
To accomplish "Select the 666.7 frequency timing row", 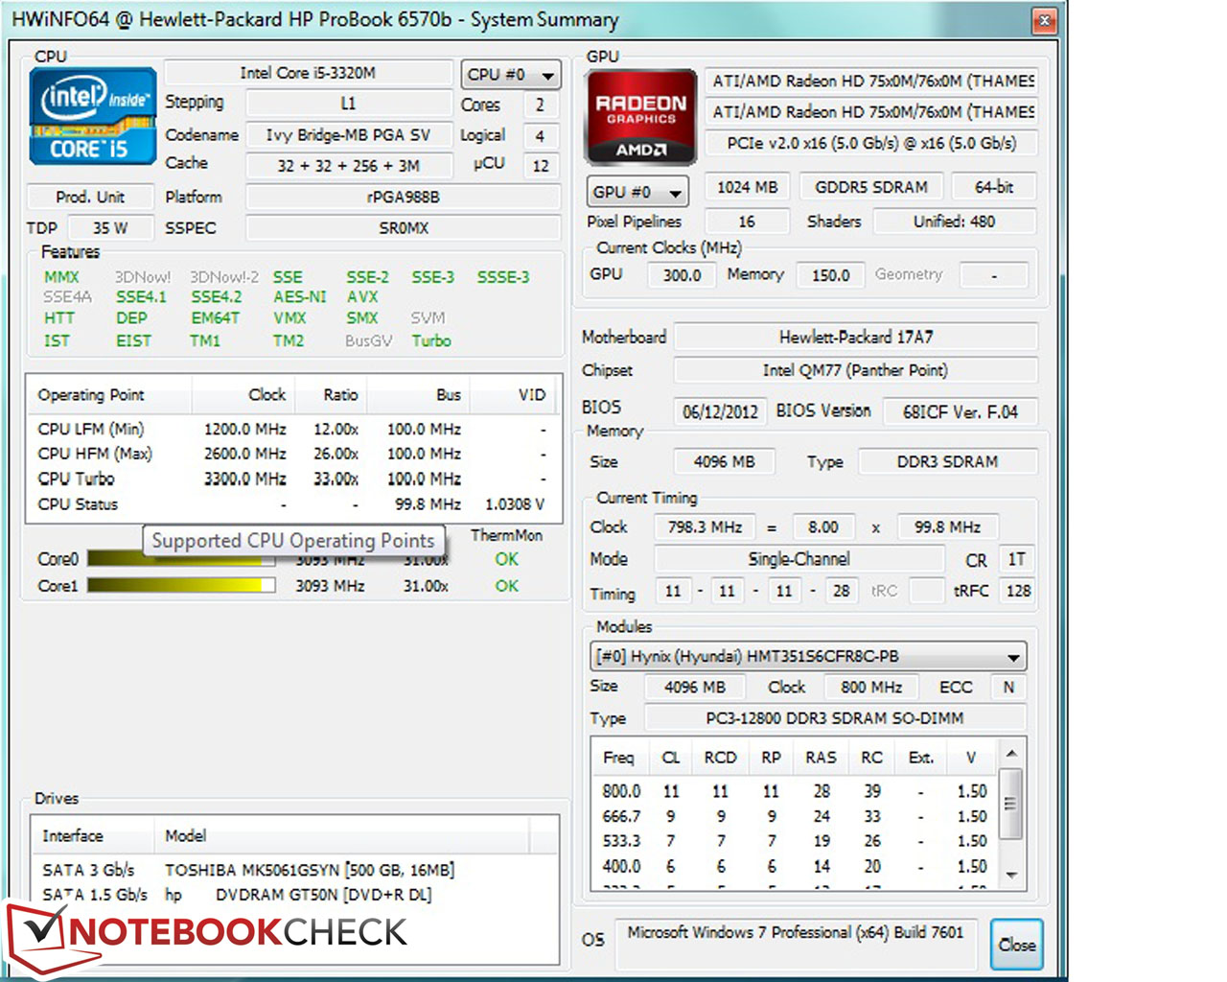I will [796, 817].
